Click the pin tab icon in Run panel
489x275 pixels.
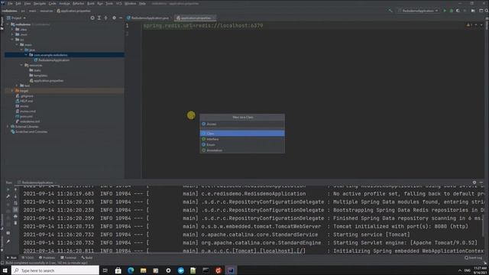pyautogui.click(x=8, y=241)
